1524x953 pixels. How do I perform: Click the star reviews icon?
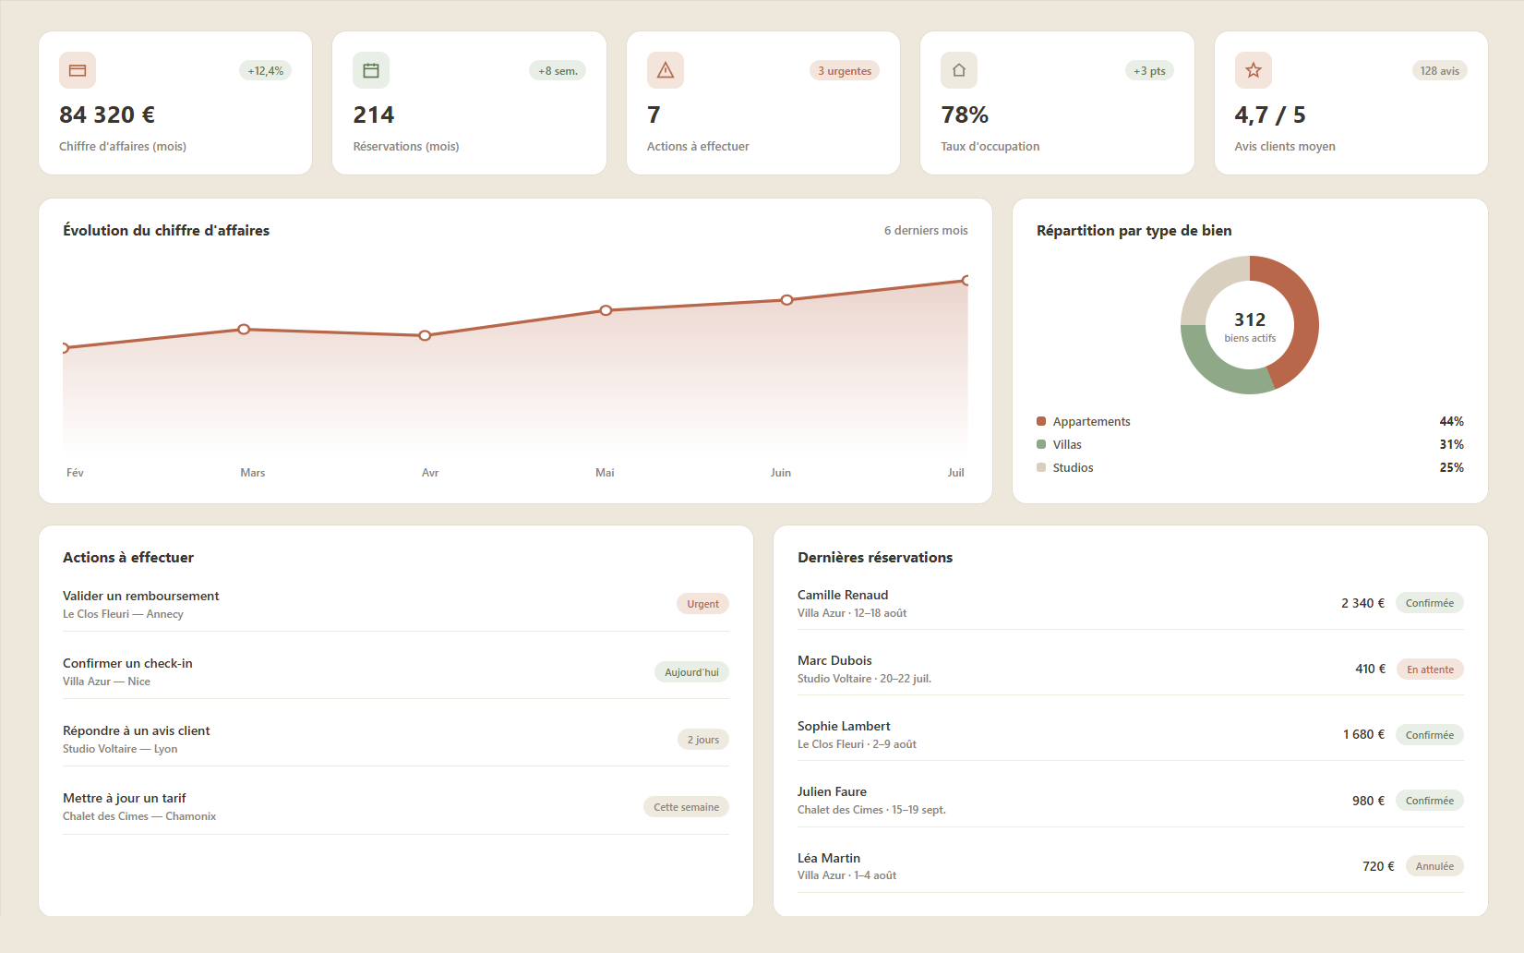pos(1254,70)
